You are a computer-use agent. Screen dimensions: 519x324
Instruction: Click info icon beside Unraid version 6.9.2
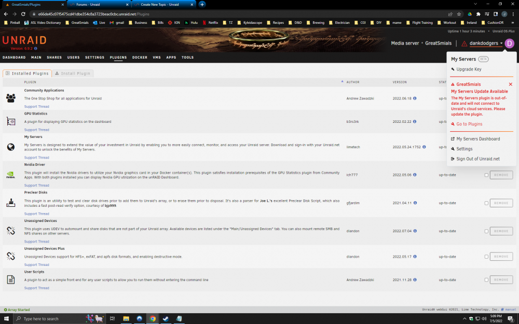pyautogui.click(x=36, y=48)
